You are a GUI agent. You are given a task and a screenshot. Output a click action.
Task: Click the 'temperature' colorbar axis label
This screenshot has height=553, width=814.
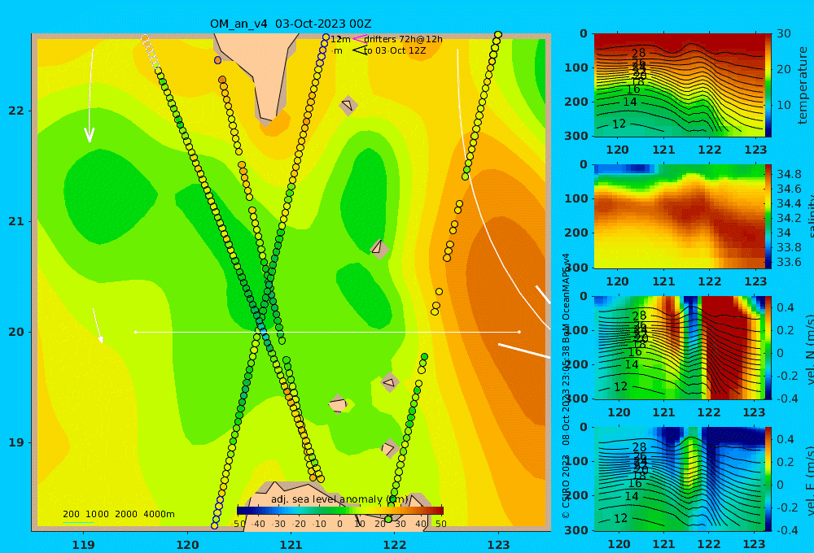point(803,85)
